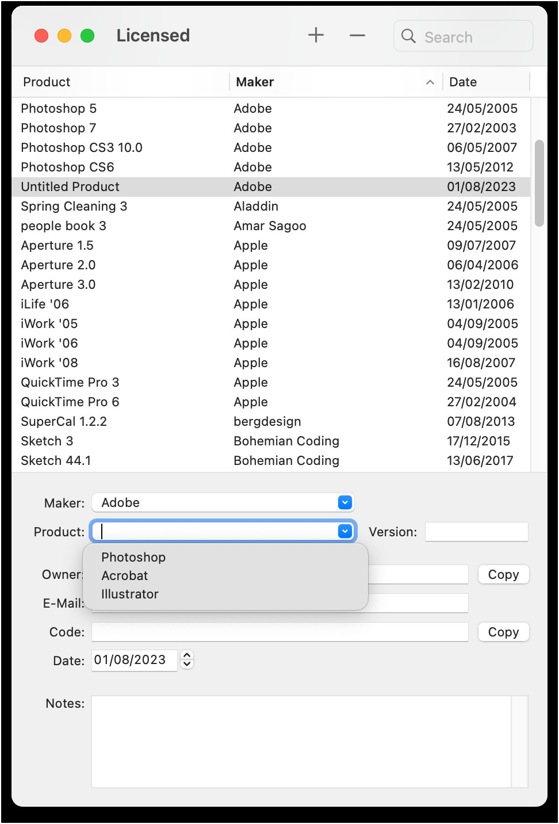Click the license list vertical scrollbar
Viewport: 559px width, 824px height.
pos(539,183)
